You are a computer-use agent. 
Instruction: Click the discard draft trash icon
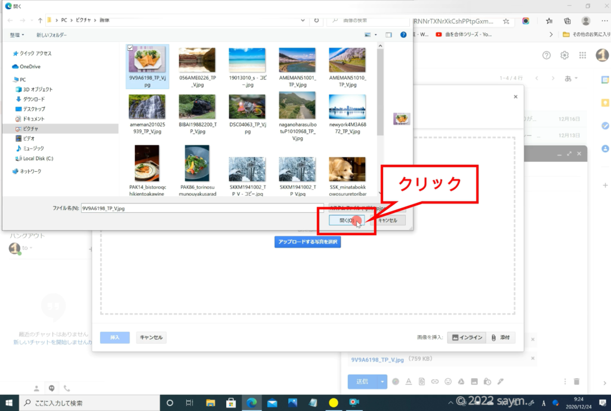pos(576,381)
